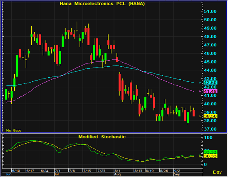Viewport: 228px width, 177px height.
Task: Select the cyan 42.50 moving average value tag
Action: pyautogui.click(x=210, y=83)
